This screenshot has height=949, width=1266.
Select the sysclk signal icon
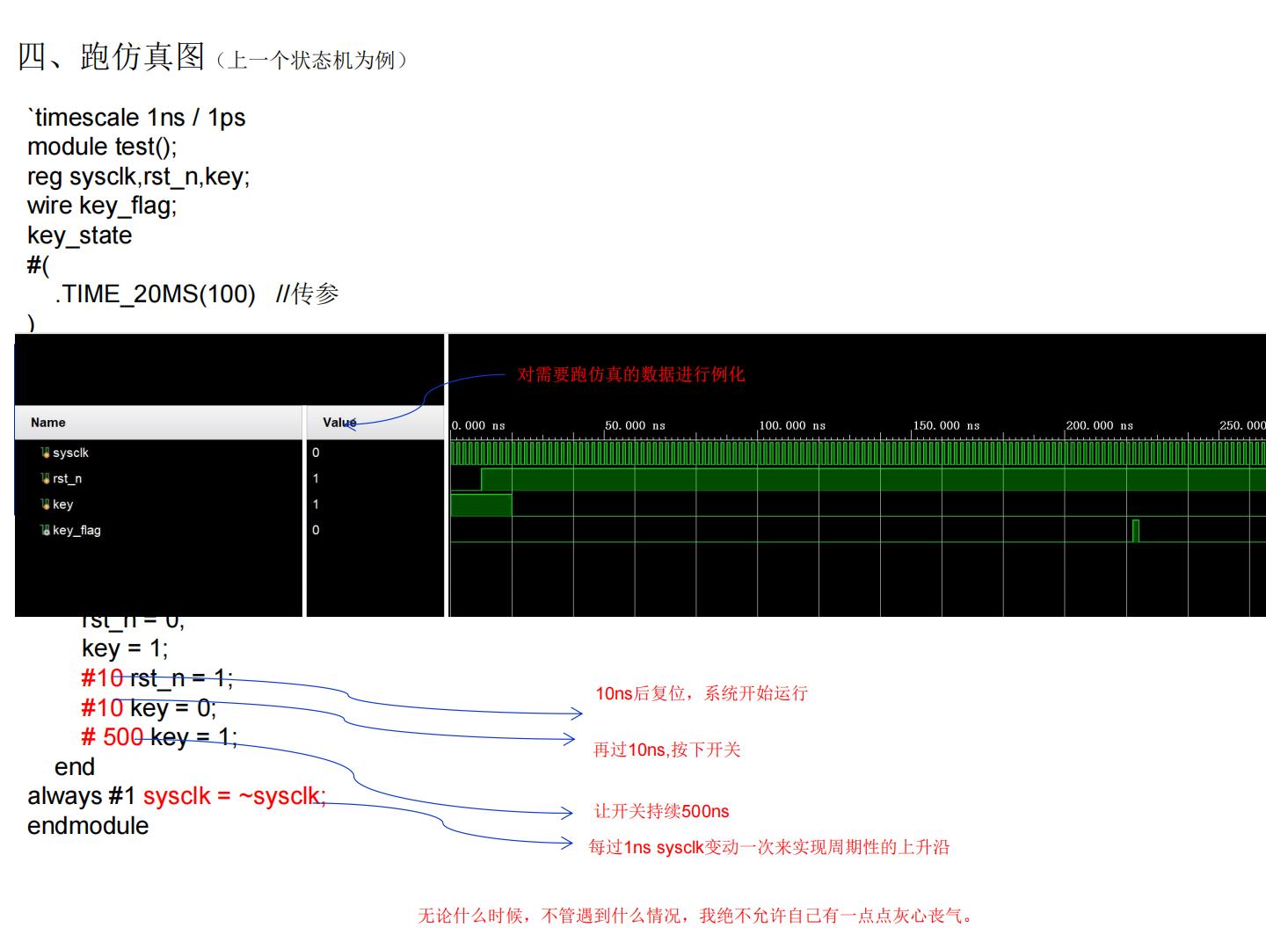44,453
